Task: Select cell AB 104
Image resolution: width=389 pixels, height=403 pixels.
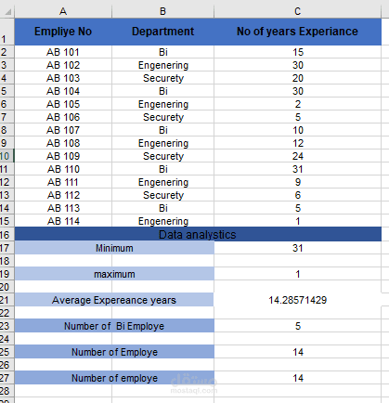Action: [x=63, y=91]
